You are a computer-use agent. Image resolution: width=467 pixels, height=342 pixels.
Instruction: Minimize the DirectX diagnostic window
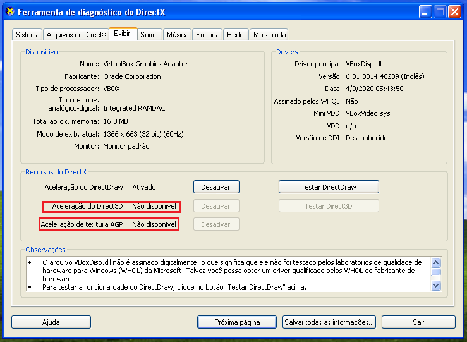click(x=425, y=12)
